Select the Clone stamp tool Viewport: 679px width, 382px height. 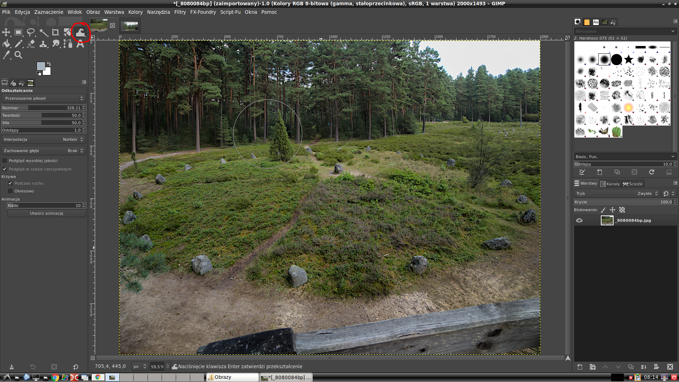pyautogui.click(x=43, y=44)
